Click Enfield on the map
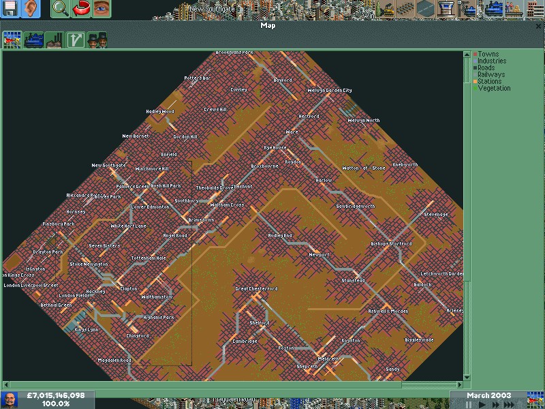Image resolution: width=545 pixels, height=409 pixels. tap(169, 155)
